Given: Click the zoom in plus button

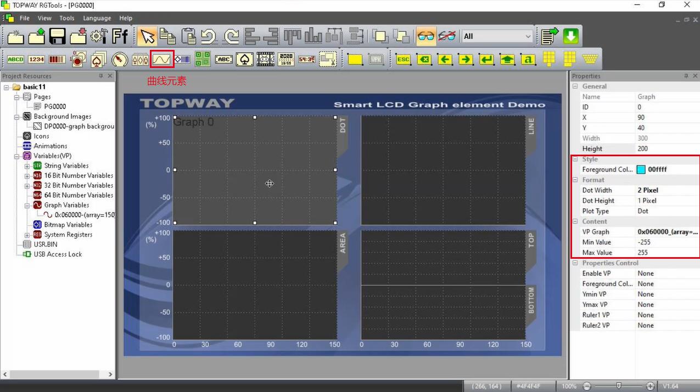Looking at the screenshot, I should (651, 386).
